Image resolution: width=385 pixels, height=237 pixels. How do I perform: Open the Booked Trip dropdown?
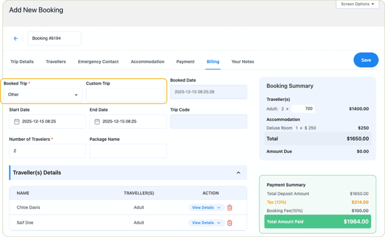(x=43, y=95)
